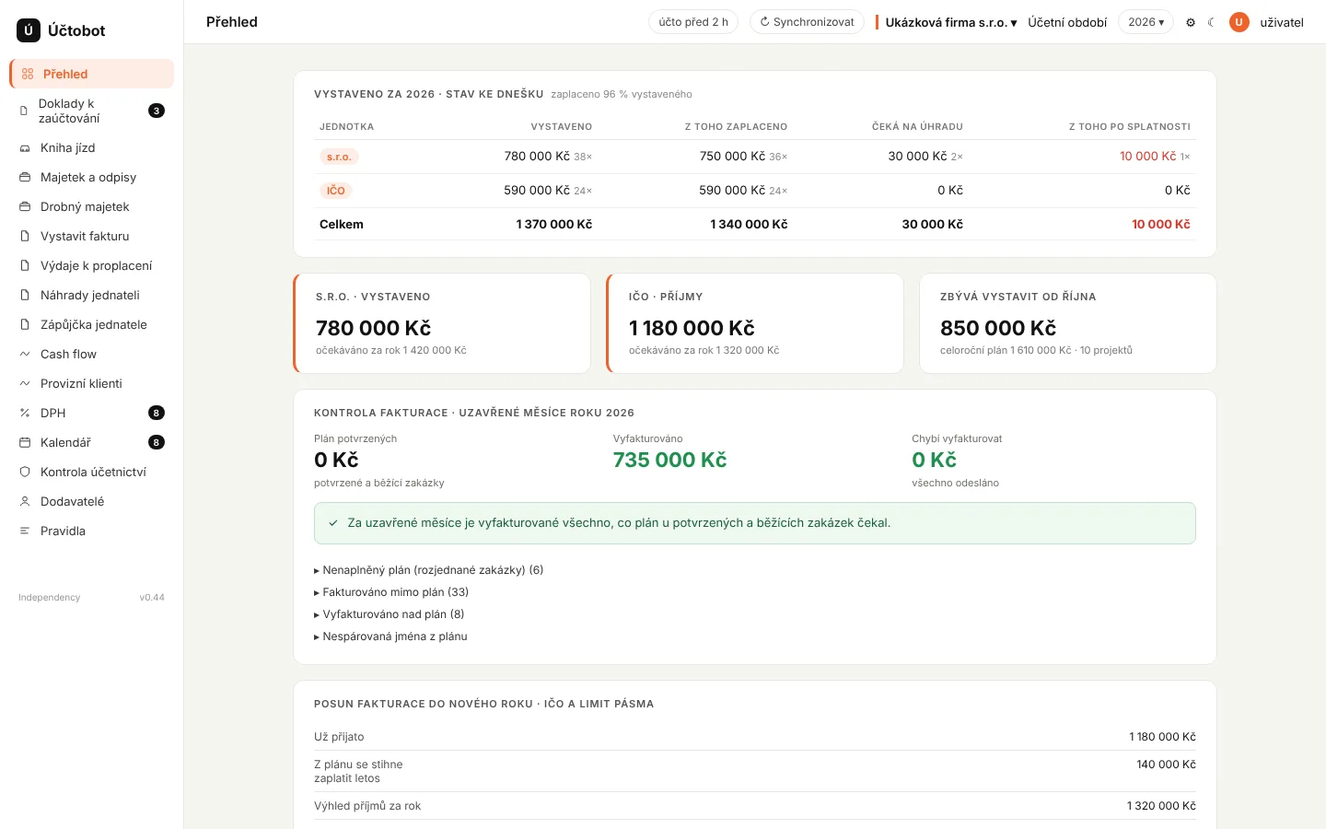
Task: Click the Majetek a odpisy icon
Action: pos(25,177)
